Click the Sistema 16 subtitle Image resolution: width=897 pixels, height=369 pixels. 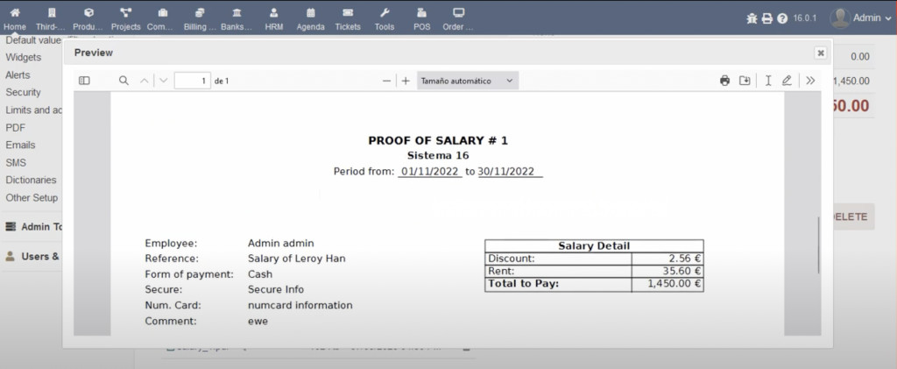pyautogui.click(x=438, y=156)
